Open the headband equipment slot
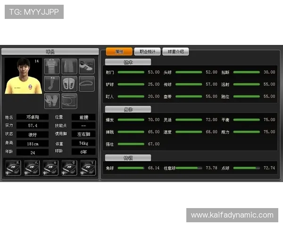The image size is (283, 227). (x=87, y=84)
